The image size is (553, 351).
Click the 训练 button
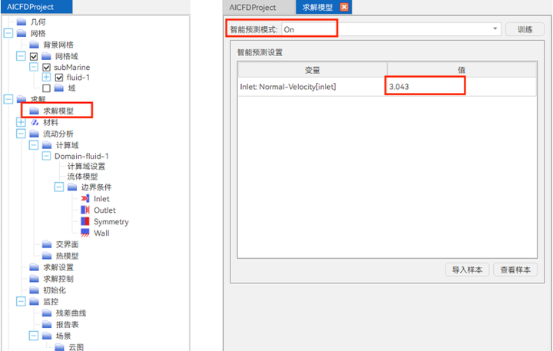pyautogui.click(x=525, y=30)
